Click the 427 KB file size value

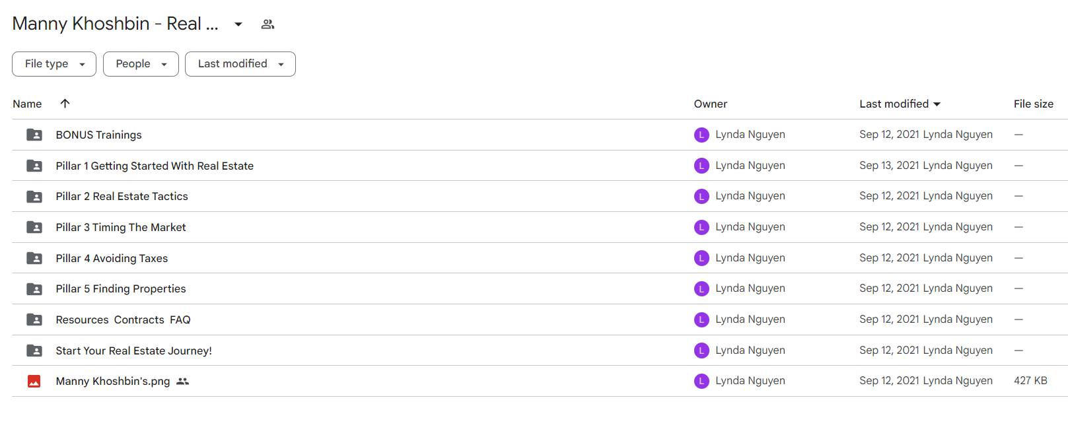click(x=1030, y=381)
